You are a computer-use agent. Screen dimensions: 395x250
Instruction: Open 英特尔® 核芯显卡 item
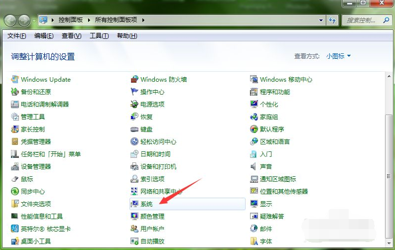point(41,229)
